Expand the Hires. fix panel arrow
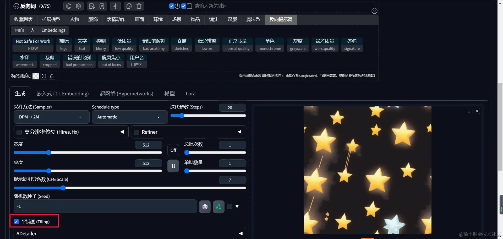The image size is (503, 239). pos(122,132)
